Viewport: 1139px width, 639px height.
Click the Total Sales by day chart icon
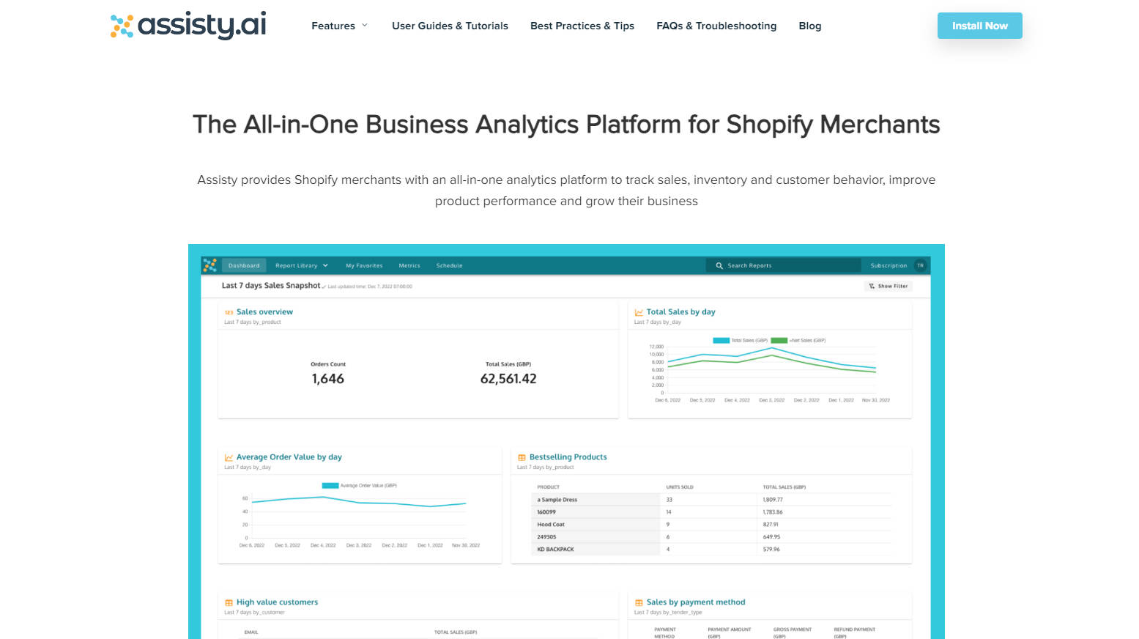tap(639, 312)
